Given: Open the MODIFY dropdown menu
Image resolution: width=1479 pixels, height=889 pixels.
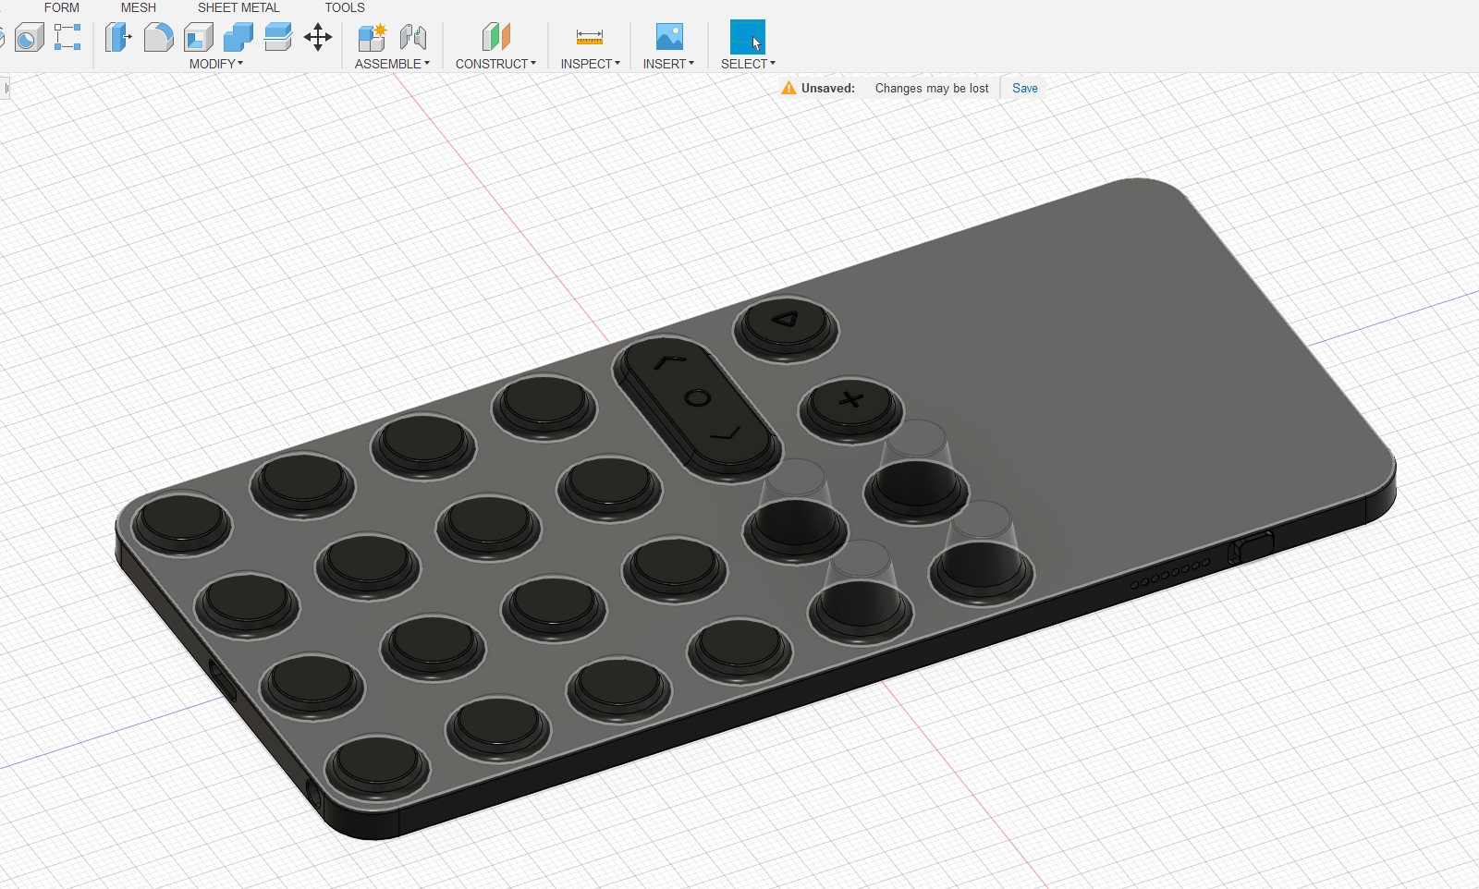Looking at the screenshot, I should [x=216, y=64].
